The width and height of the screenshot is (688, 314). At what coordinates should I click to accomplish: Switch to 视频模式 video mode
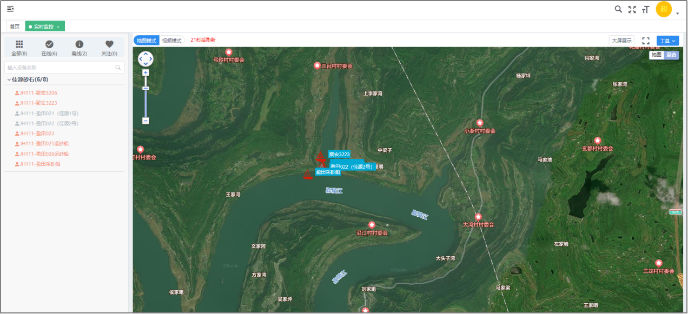coord(172,41)
